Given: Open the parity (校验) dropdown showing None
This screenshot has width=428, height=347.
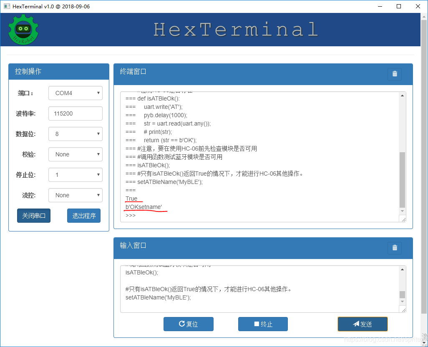Looking at the screenshot, I should click(76, 154).
